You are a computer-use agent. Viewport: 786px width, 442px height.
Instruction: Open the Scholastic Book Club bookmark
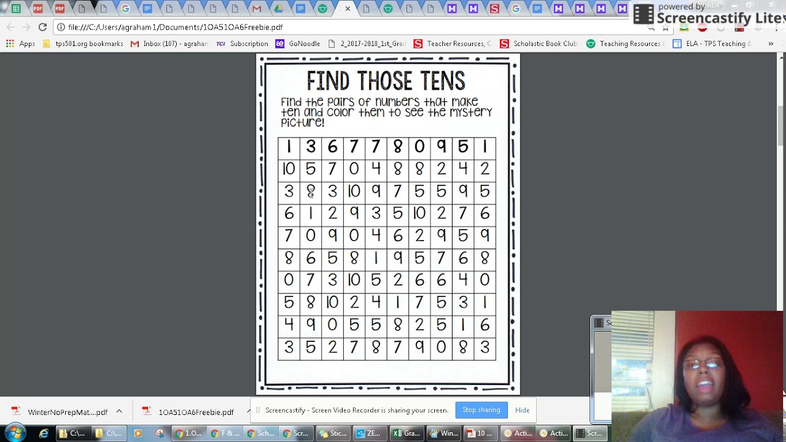[x=539, y=44]
